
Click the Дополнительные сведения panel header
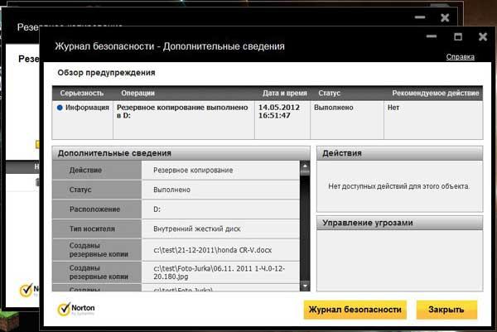tap(181, 153)
